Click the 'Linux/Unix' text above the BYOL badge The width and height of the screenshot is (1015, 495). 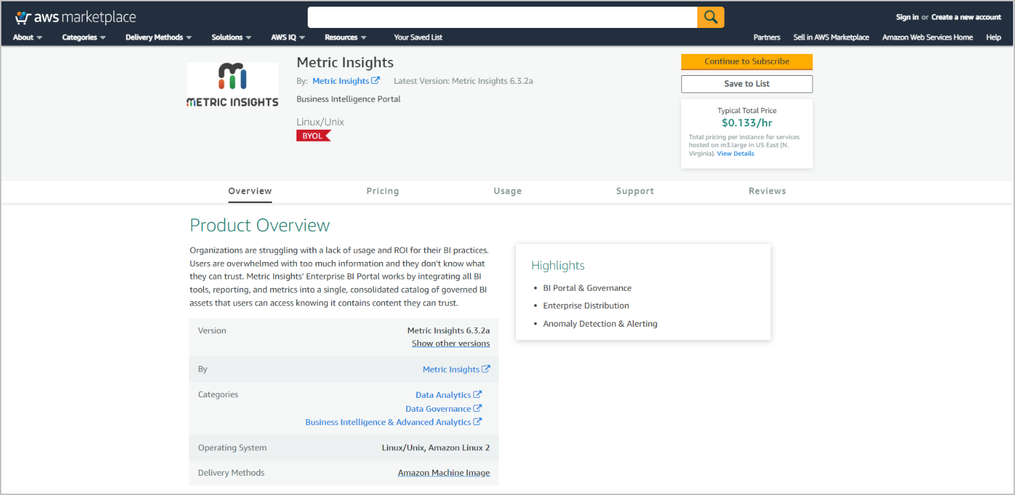pos(320,122)
